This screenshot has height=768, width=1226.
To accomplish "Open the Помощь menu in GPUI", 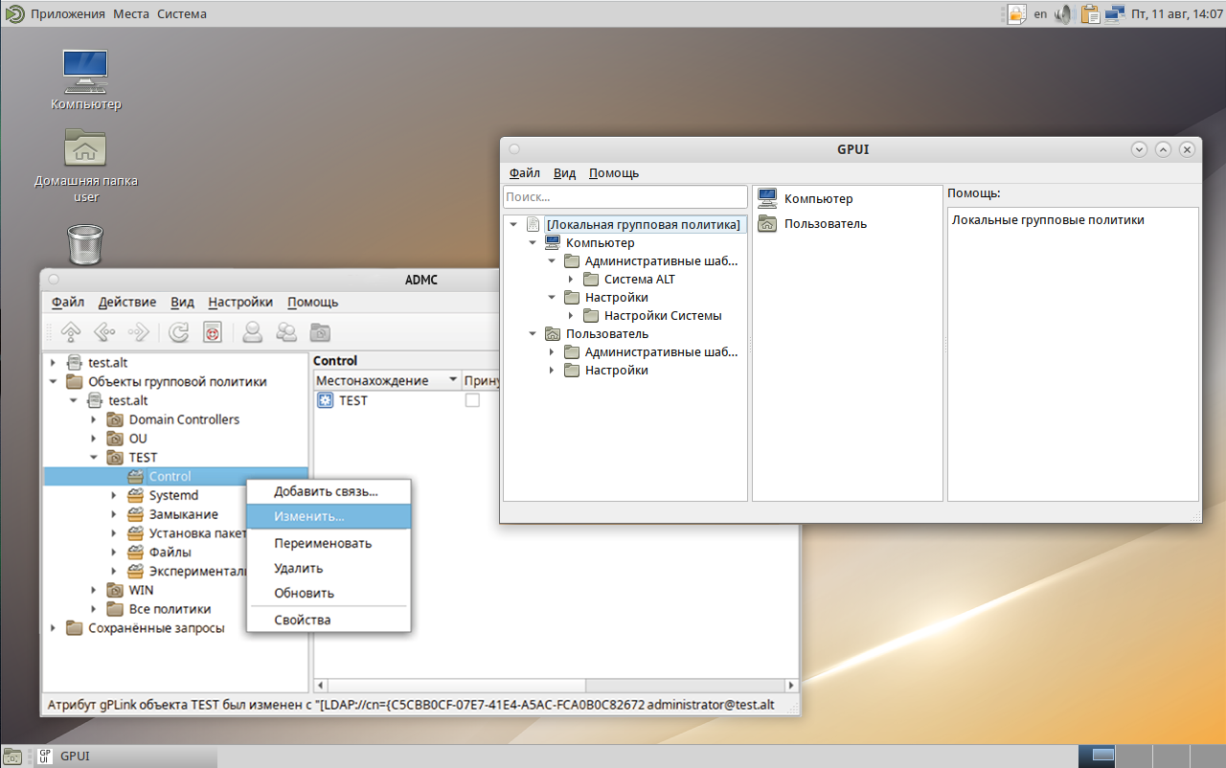I will [x=614, y=173].
